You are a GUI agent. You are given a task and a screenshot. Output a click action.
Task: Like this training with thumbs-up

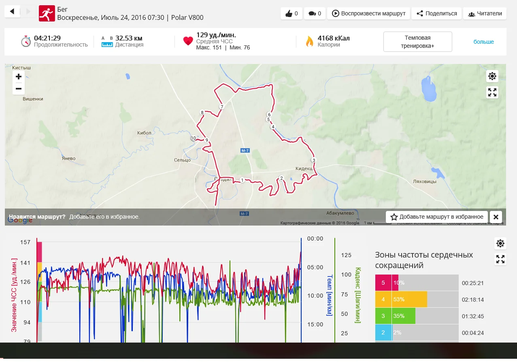[x=291, y=13]
